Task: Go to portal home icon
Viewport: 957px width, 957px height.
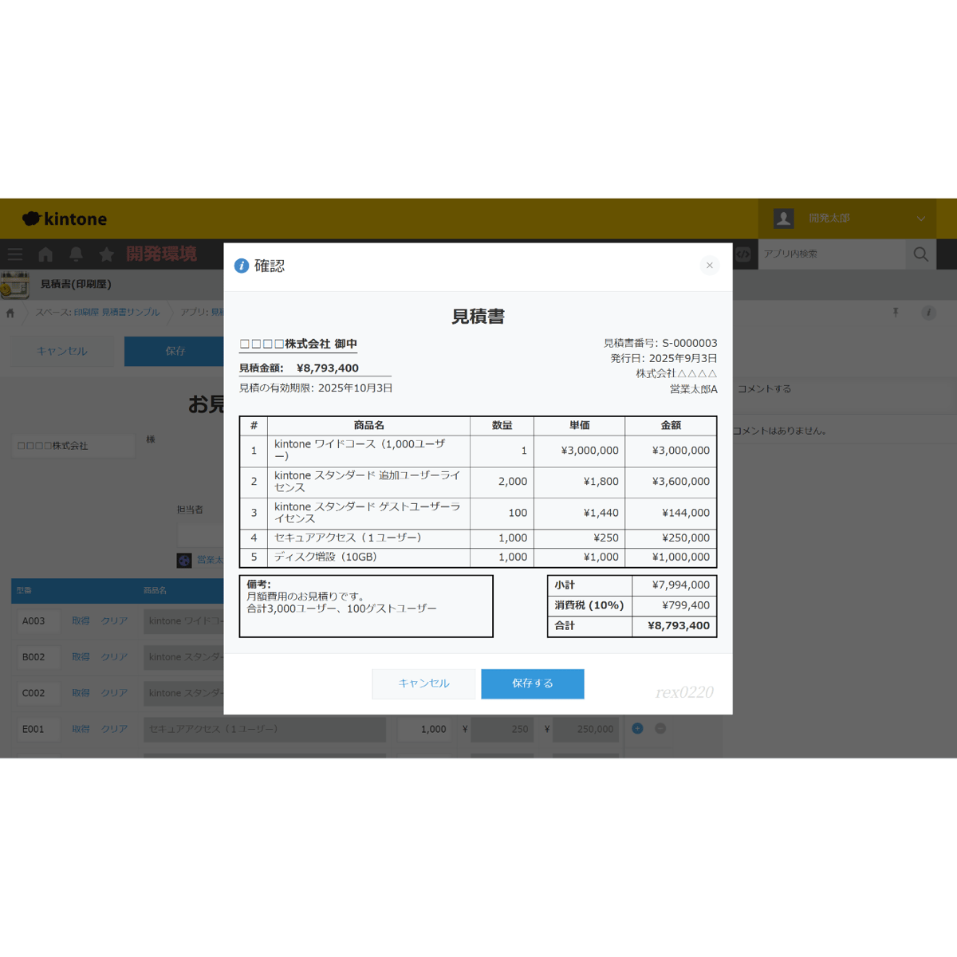Action: click(45, 254)
